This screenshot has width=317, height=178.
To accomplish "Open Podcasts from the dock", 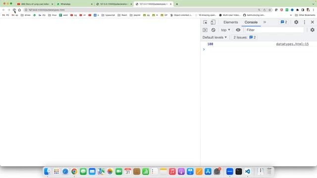I will click(x=181, y=172).
